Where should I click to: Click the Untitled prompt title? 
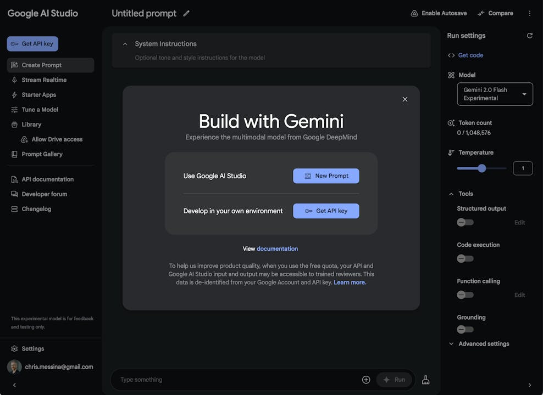pos(143,14)
